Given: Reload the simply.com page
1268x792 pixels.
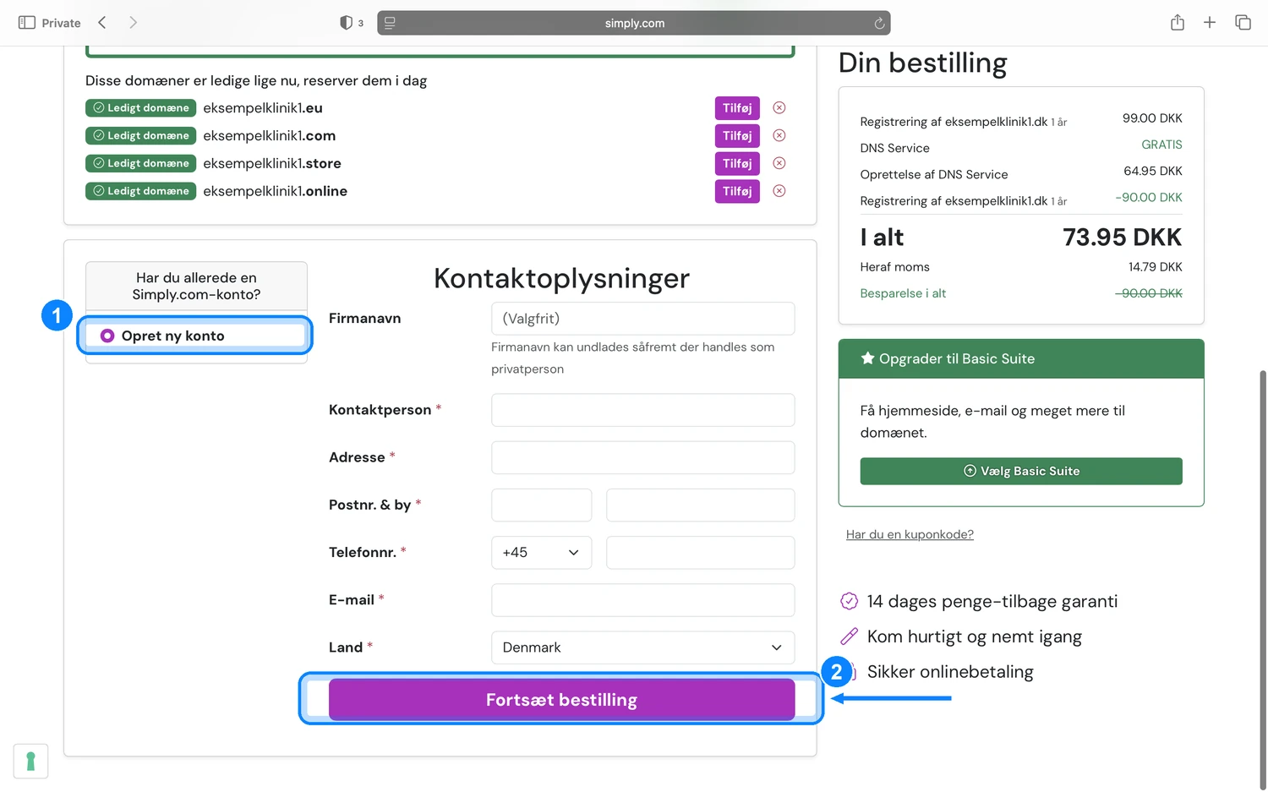Looking at the screenshot, I should [x=879, y=23].
